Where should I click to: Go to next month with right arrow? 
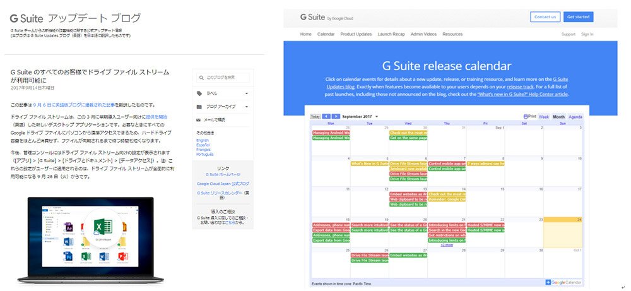[336, 117]
